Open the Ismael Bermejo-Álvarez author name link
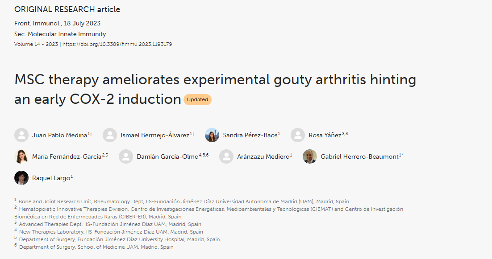The image size is (492, 259). tap(155, 135)
